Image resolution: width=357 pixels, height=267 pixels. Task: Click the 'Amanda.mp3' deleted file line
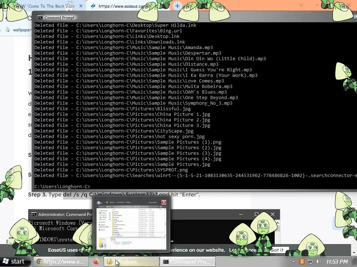[124, 47]
